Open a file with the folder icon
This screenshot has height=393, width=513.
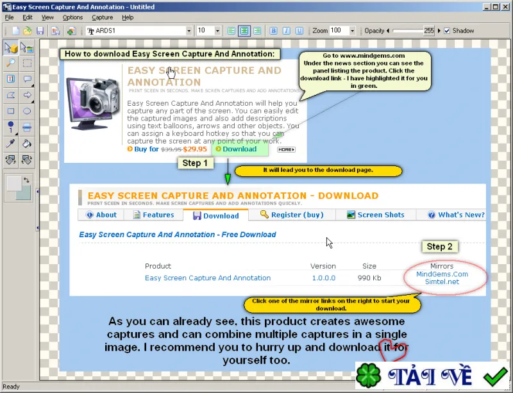point(28,31)
